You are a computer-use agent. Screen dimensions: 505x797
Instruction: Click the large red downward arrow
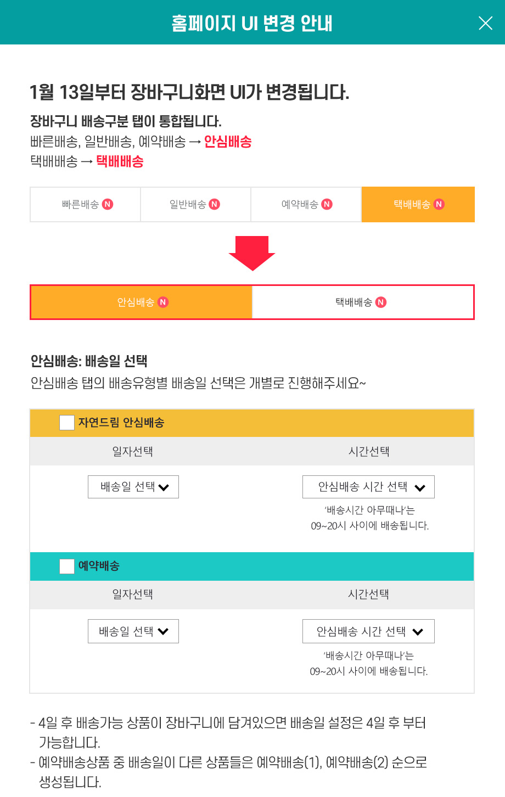252,253
